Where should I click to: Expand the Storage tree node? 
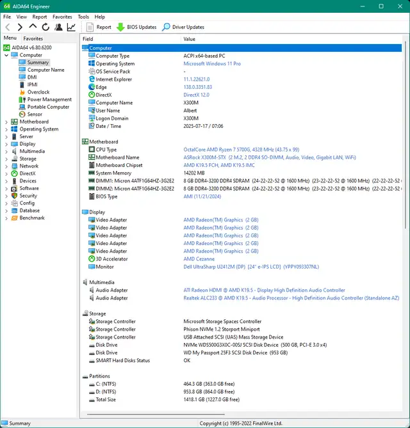pyautogui.click(x=6, y=159)
